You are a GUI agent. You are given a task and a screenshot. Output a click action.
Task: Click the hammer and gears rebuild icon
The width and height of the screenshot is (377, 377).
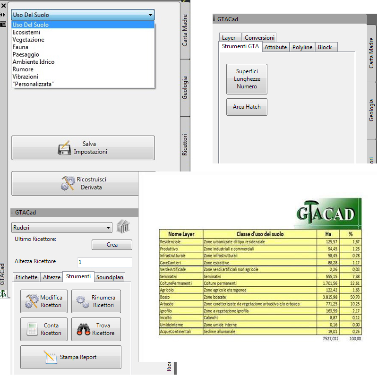click(x=68, y=183)
